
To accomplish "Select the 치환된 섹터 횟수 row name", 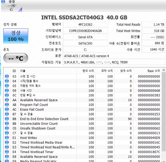I will click(30, 86).
